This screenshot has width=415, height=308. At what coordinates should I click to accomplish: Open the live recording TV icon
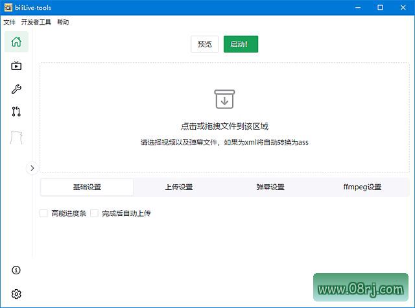16,65
